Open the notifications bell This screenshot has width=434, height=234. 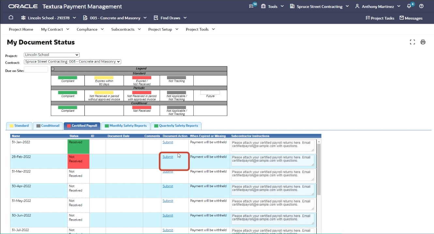click(409, 6)
